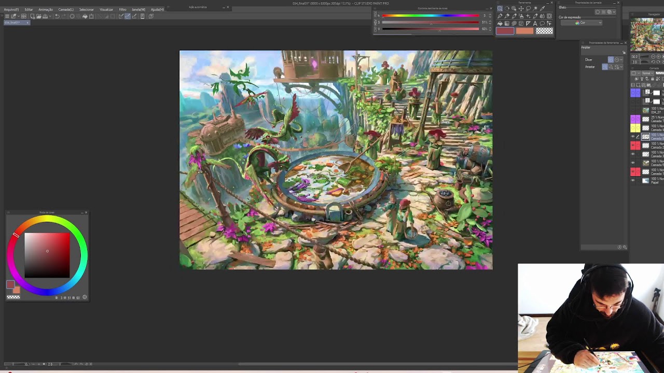Click the Open file folder icon
The image size is (664, 373).
[39, 16]
